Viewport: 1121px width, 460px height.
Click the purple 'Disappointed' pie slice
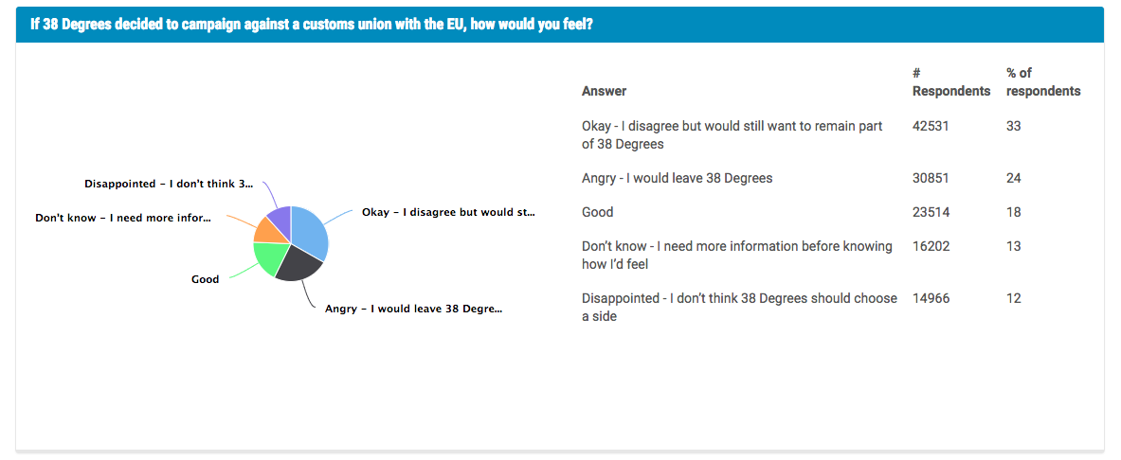tap(280, 218)
